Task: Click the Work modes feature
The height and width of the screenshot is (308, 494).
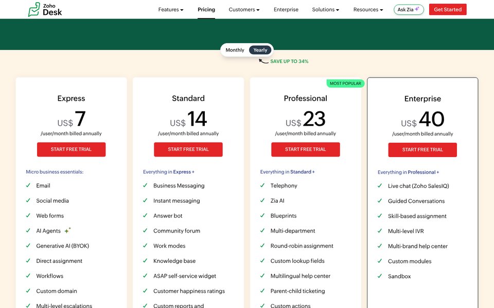Action: pos(169,246)
